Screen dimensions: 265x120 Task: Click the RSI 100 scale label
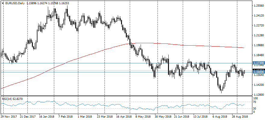tap(255, 98)
